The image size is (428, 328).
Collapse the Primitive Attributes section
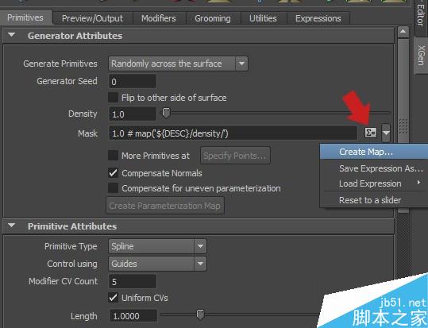point(11,226)
